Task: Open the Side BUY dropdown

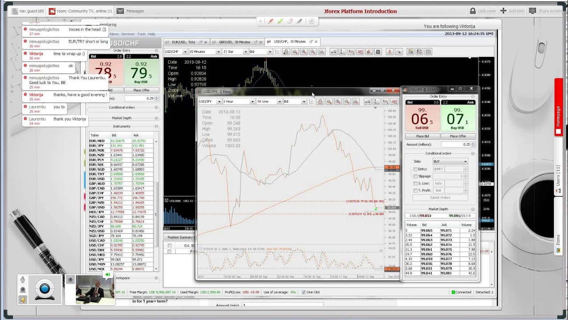Action: tap(450, 161)
